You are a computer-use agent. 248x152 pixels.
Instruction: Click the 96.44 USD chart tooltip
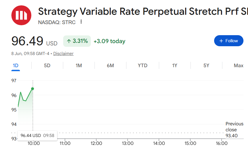click(x=37, y=136)
